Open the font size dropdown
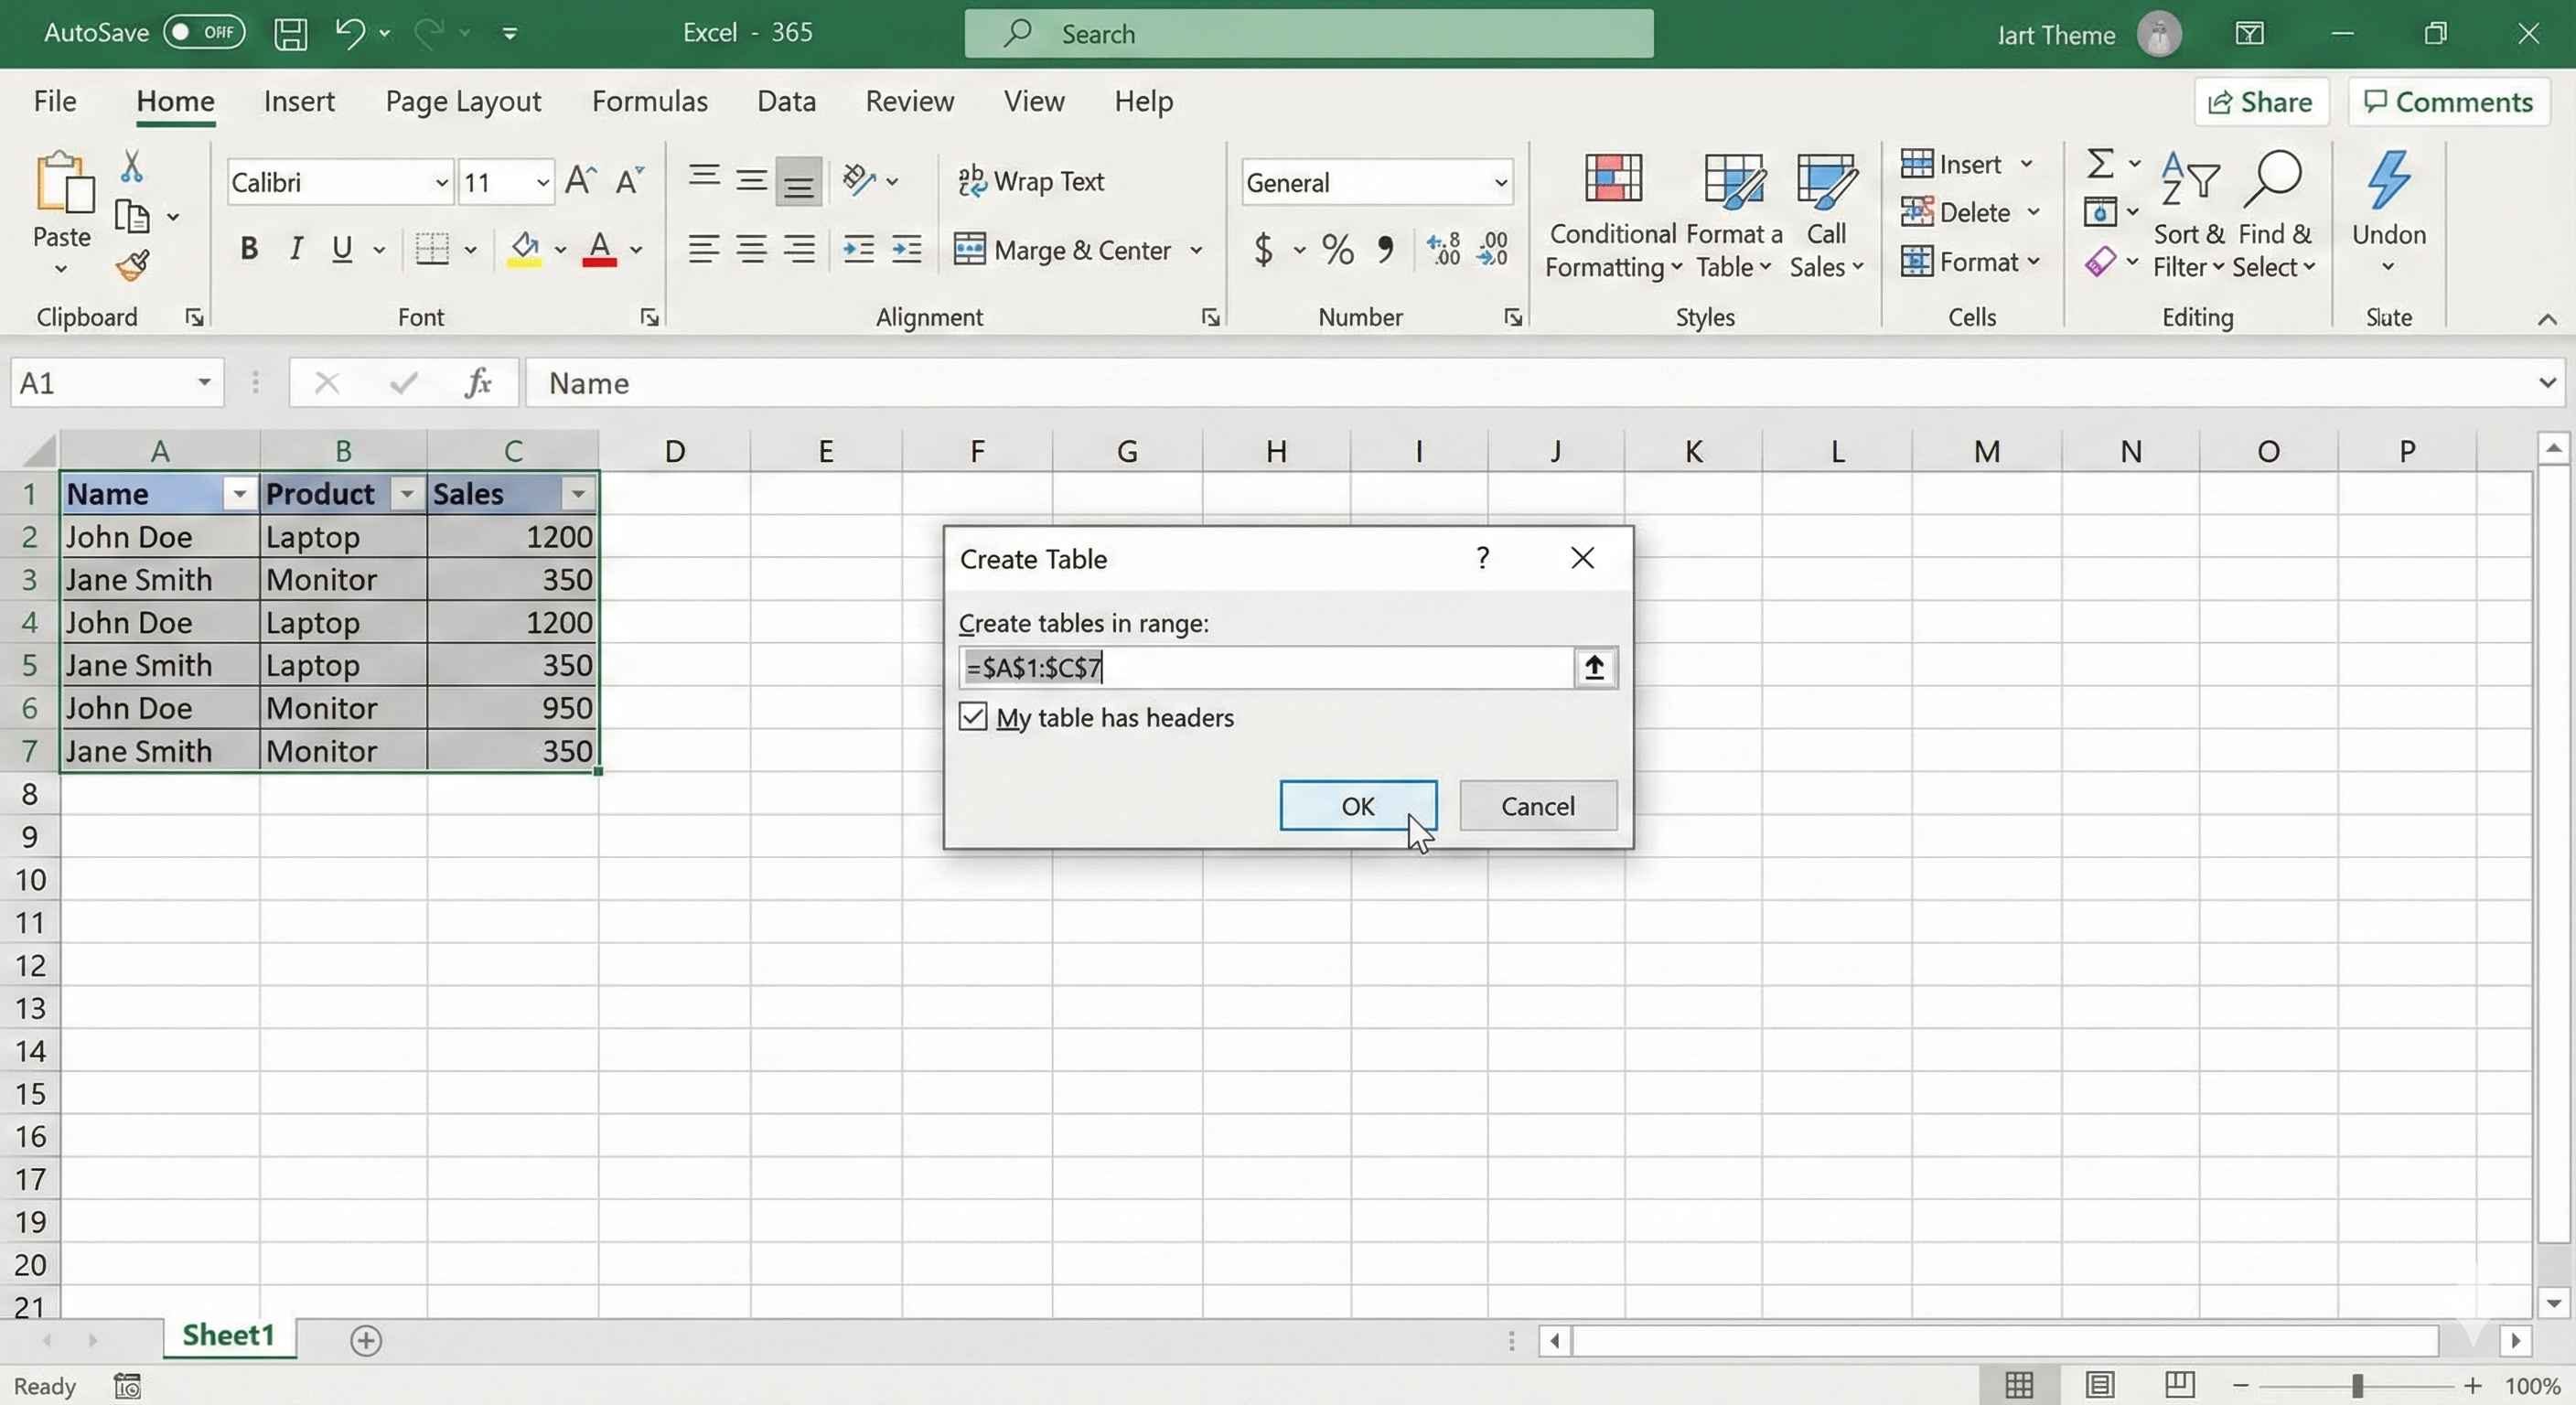Viewport: 2576px width, 1405px height. point(540,182)
